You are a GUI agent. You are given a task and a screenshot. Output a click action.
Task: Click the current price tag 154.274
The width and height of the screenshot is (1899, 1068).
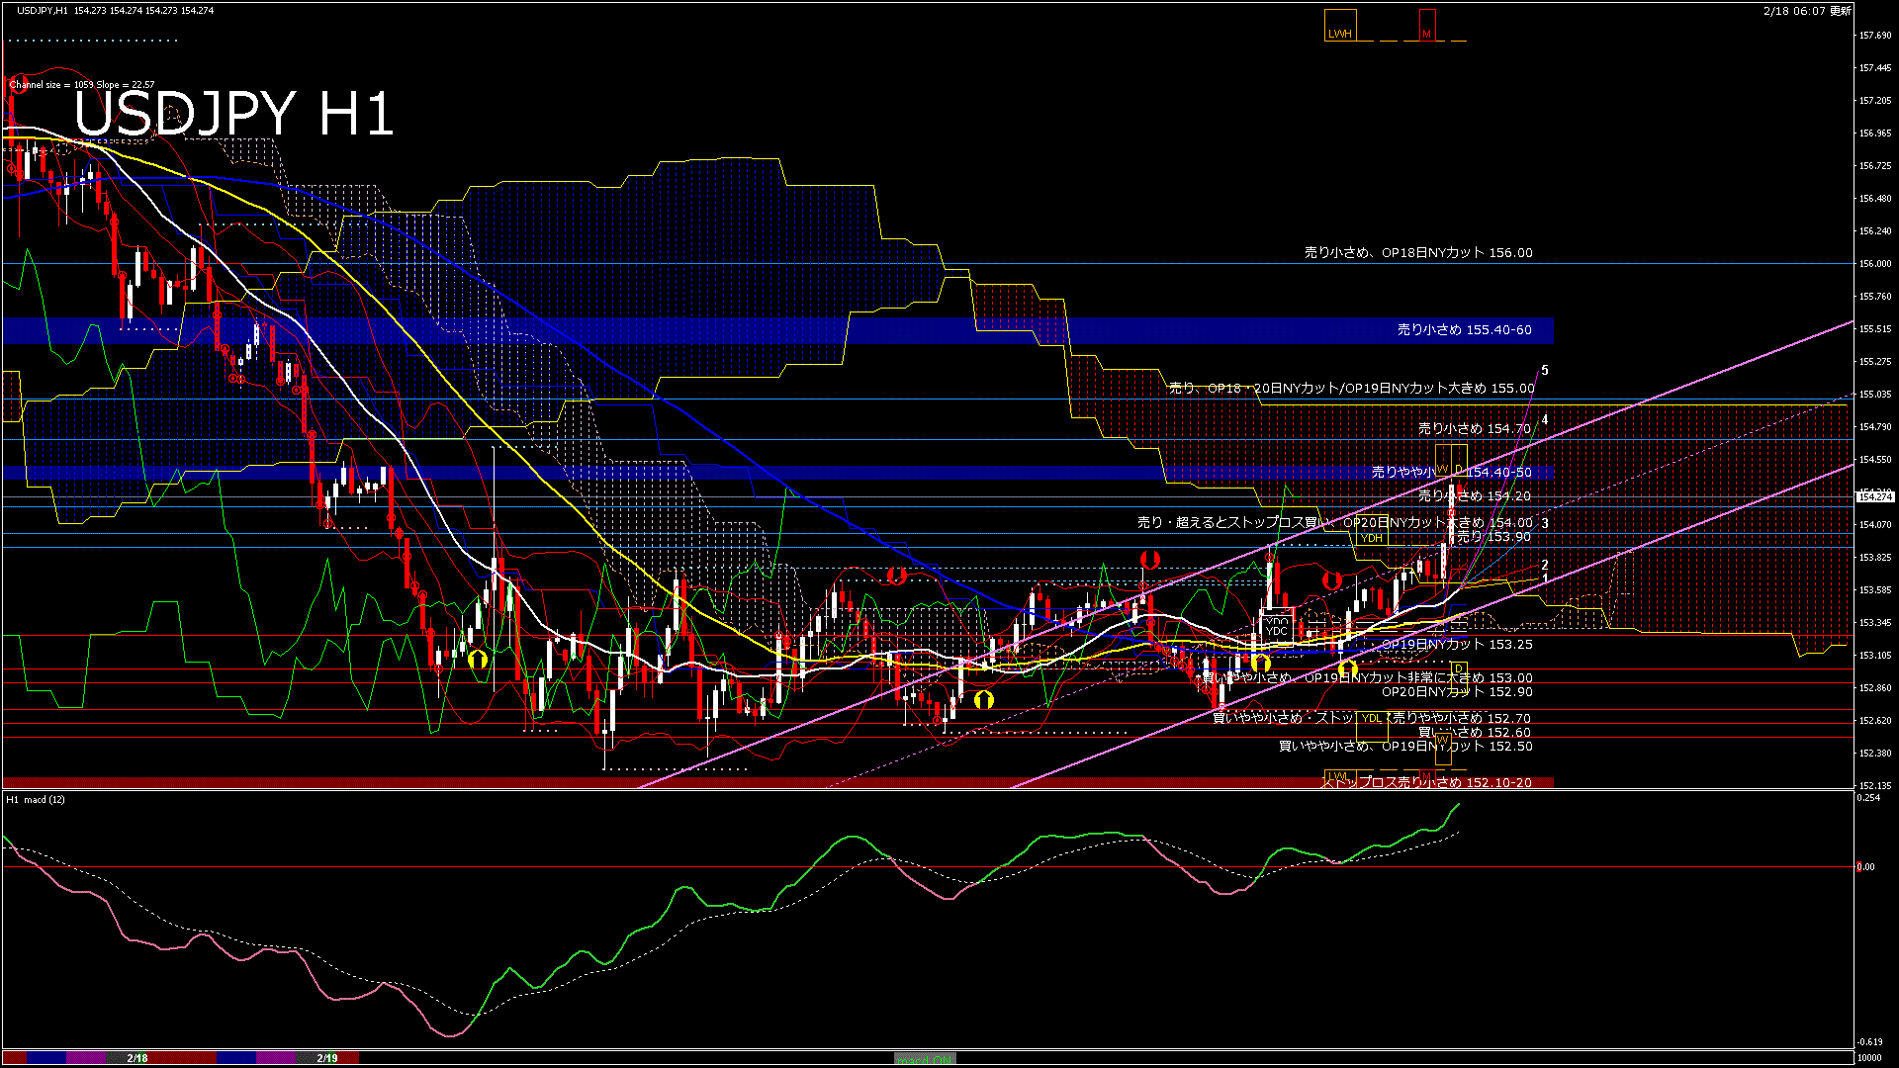(x=1876, y=496)
